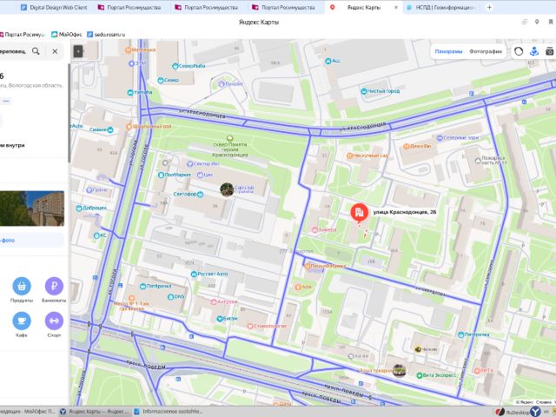The width and height of the screenshot is (556, 417).
Task: Click the Кафе cup category icon
Action: coord(22,321)
